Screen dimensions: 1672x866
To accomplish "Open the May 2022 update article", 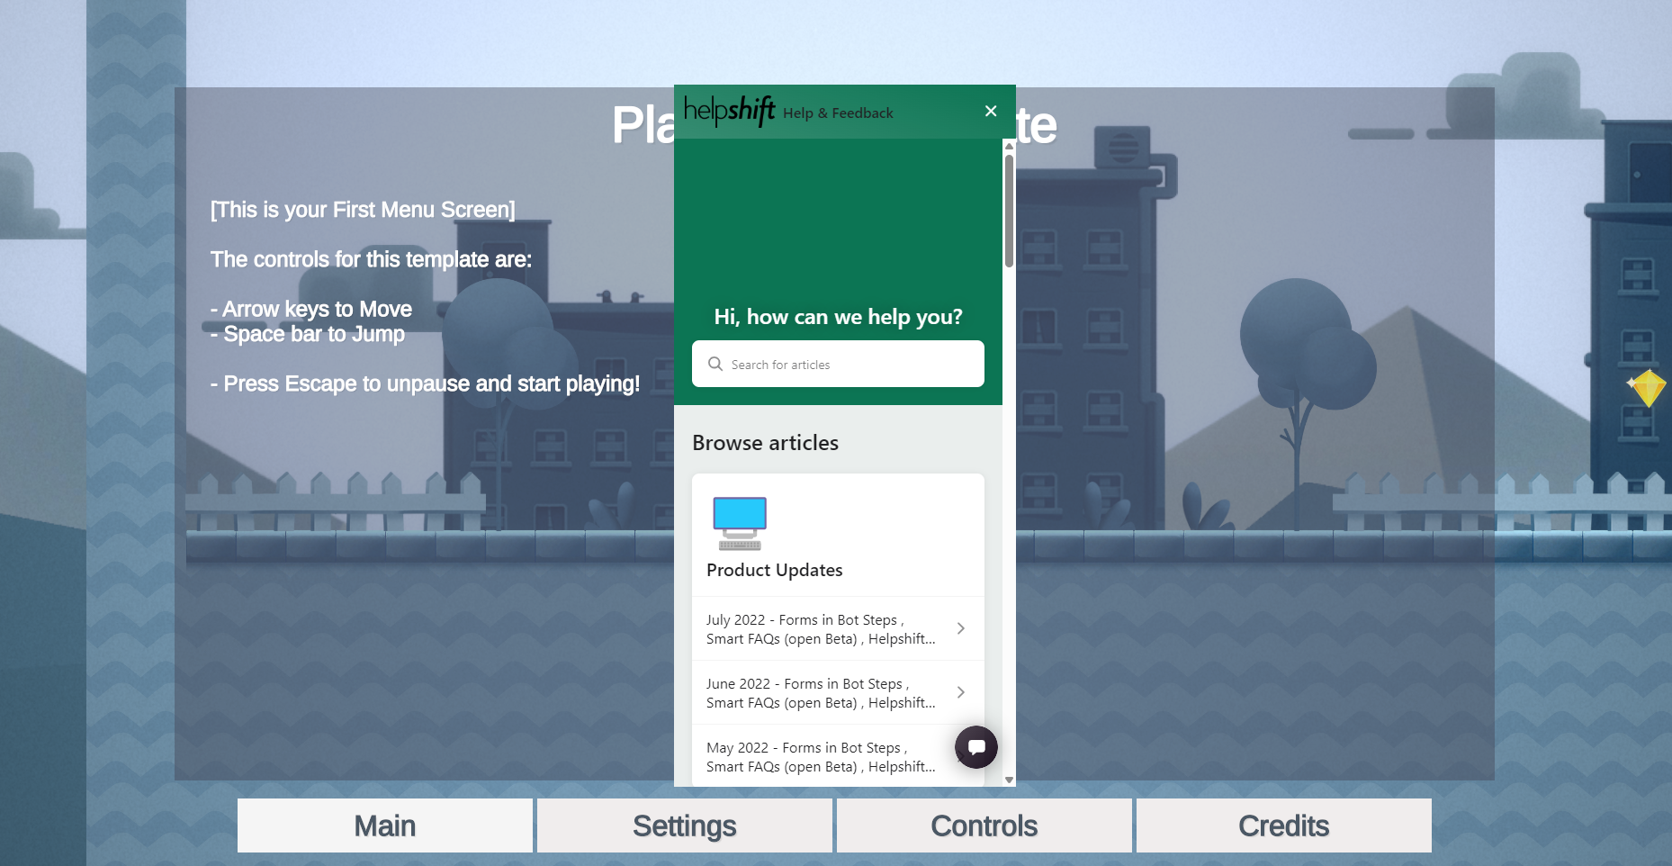I will (820, 757).
